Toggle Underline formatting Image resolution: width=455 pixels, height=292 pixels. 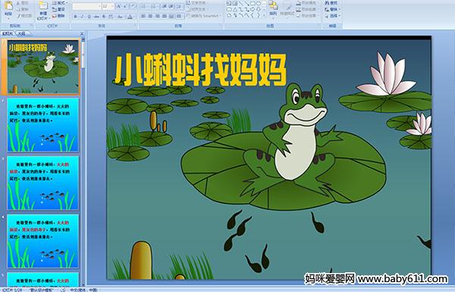[89, 17]
